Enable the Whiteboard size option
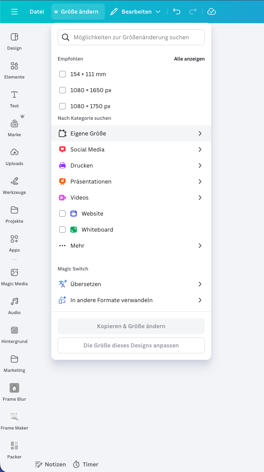 pos(62,230)
